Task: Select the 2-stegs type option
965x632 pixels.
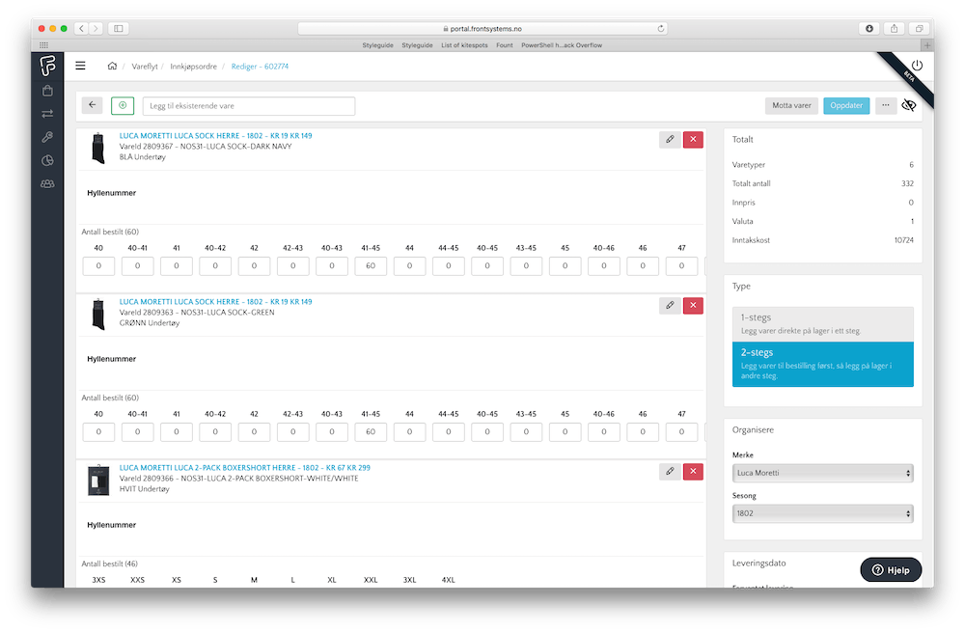Action: (823, 365)
